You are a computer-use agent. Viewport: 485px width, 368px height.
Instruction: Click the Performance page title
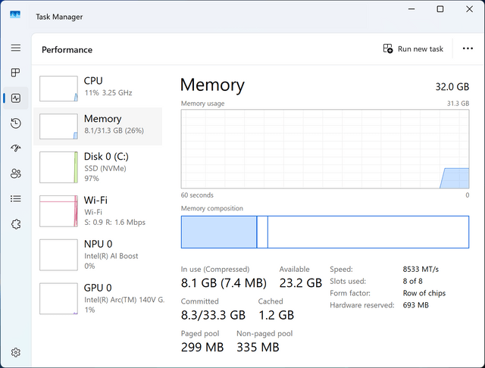(x=67, y=50)
